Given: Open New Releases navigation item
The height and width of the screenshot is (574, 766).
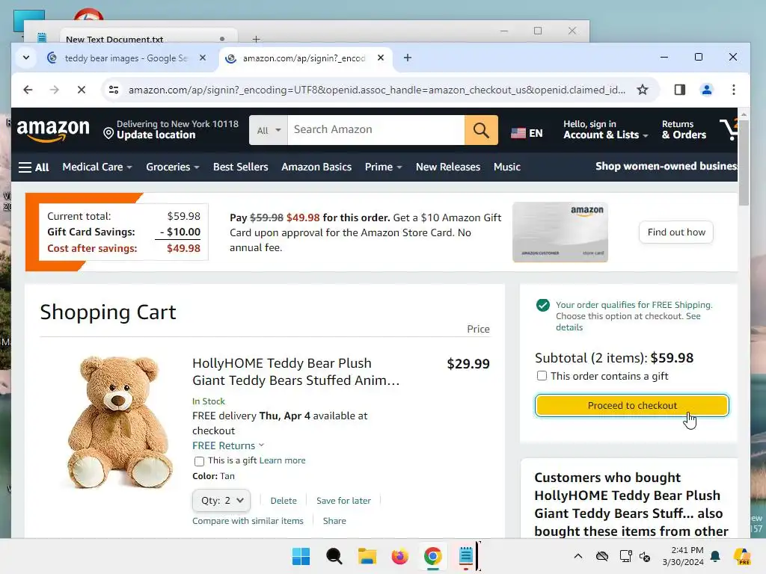Looking at the screenshot, I should point(448,167).
